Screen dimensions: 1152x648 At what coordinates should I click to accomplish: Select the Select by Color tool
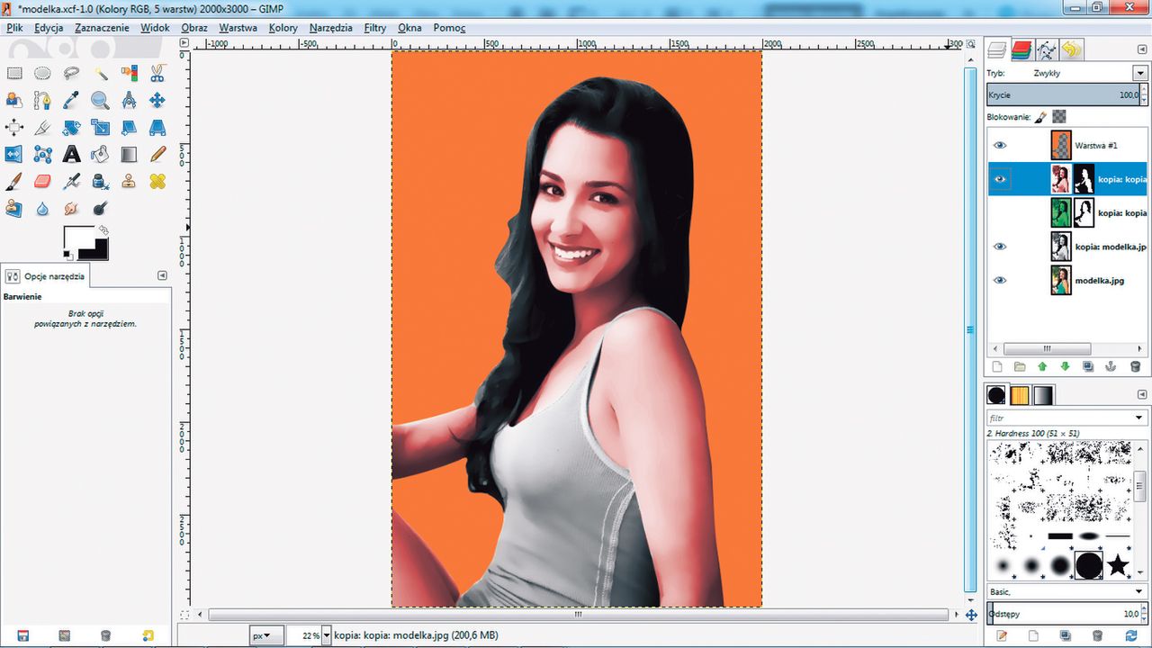tap(129, 73)
